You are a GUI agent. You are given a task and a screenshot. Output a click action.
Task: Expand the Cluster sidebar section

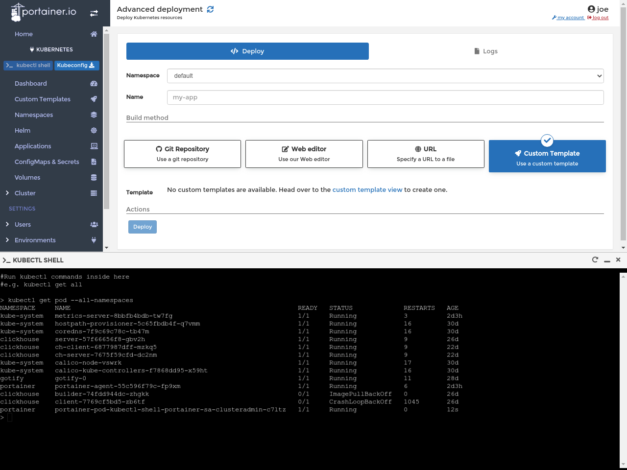click(7, 193)
